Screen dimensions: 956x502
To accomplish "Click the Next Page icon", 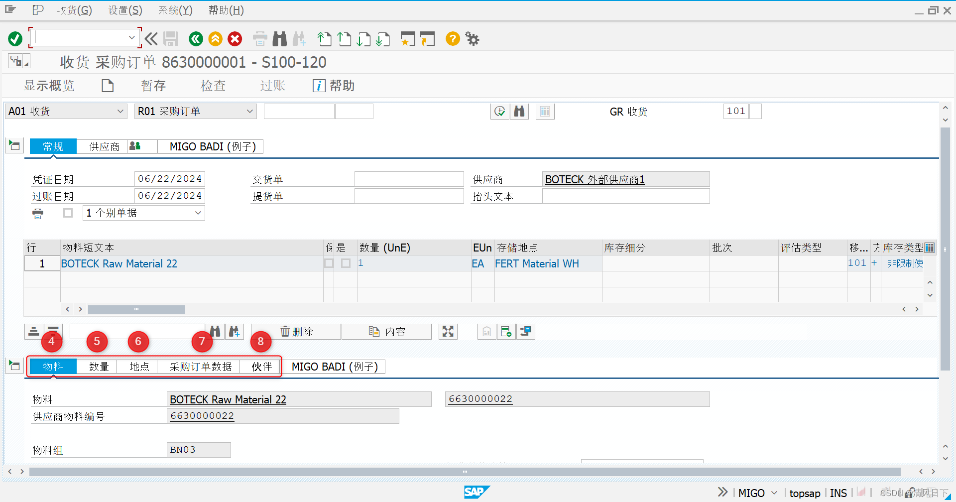I will (363, 38).
